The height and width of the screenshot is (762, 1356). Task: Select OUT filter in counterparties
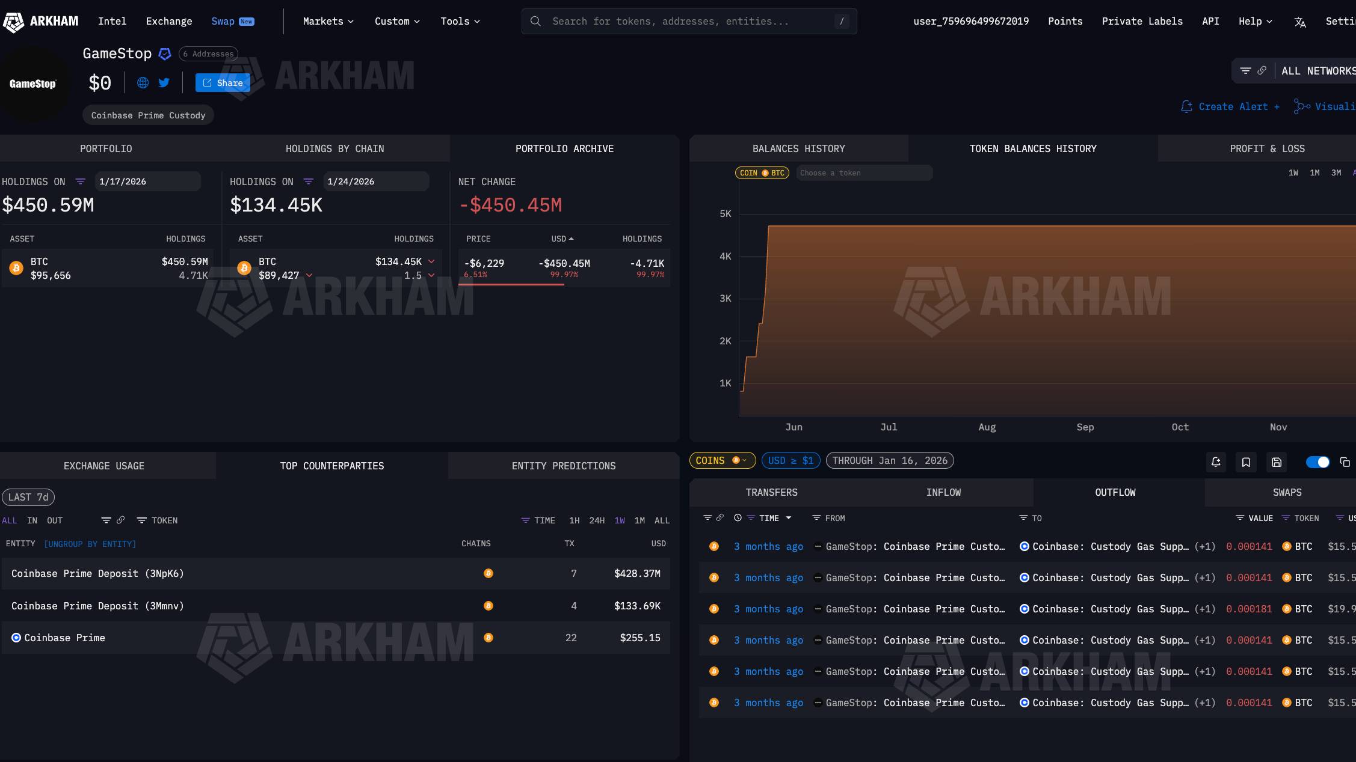tap(55, 520)
